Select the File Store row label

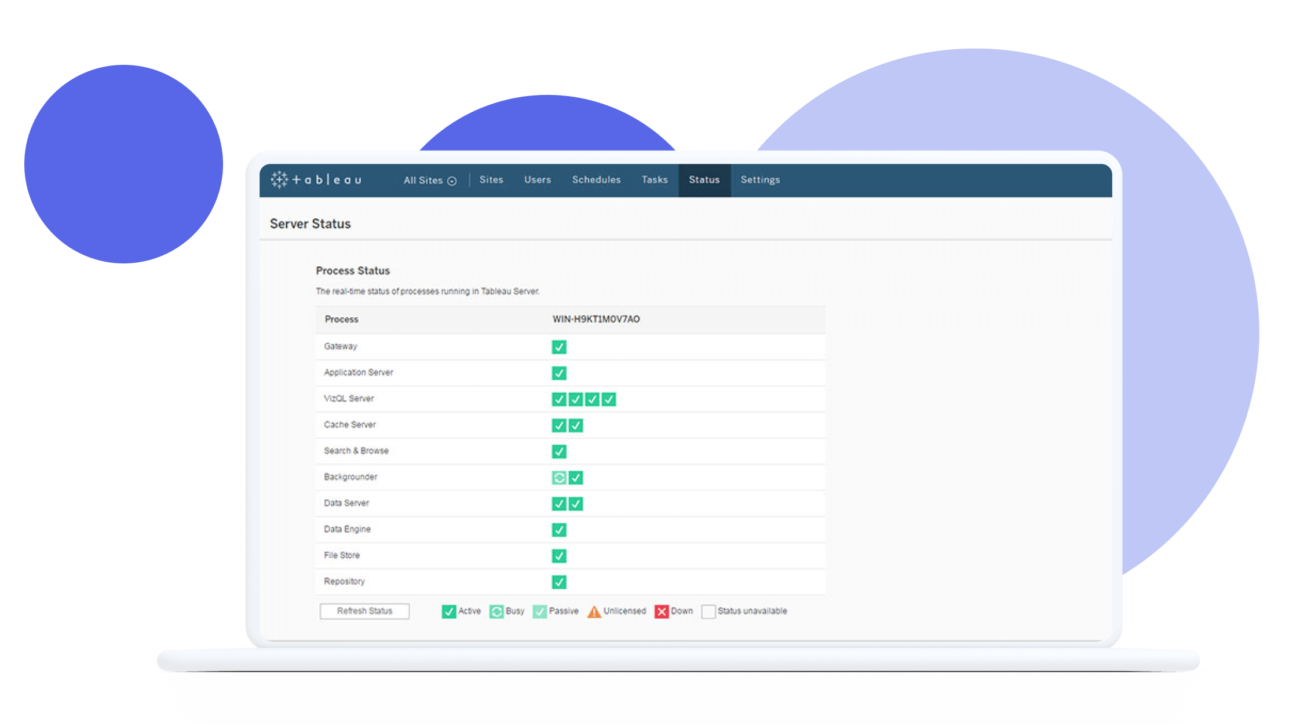[x=342, y=555]
